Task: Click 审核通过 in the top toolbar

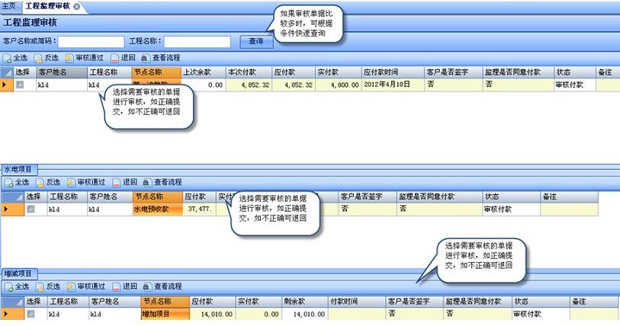Action: (84, 57)
